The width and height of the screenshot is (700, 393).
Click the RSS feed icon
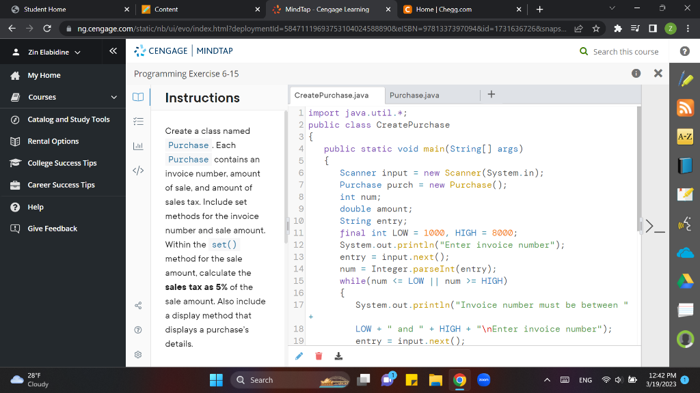(x=686, y=107)
